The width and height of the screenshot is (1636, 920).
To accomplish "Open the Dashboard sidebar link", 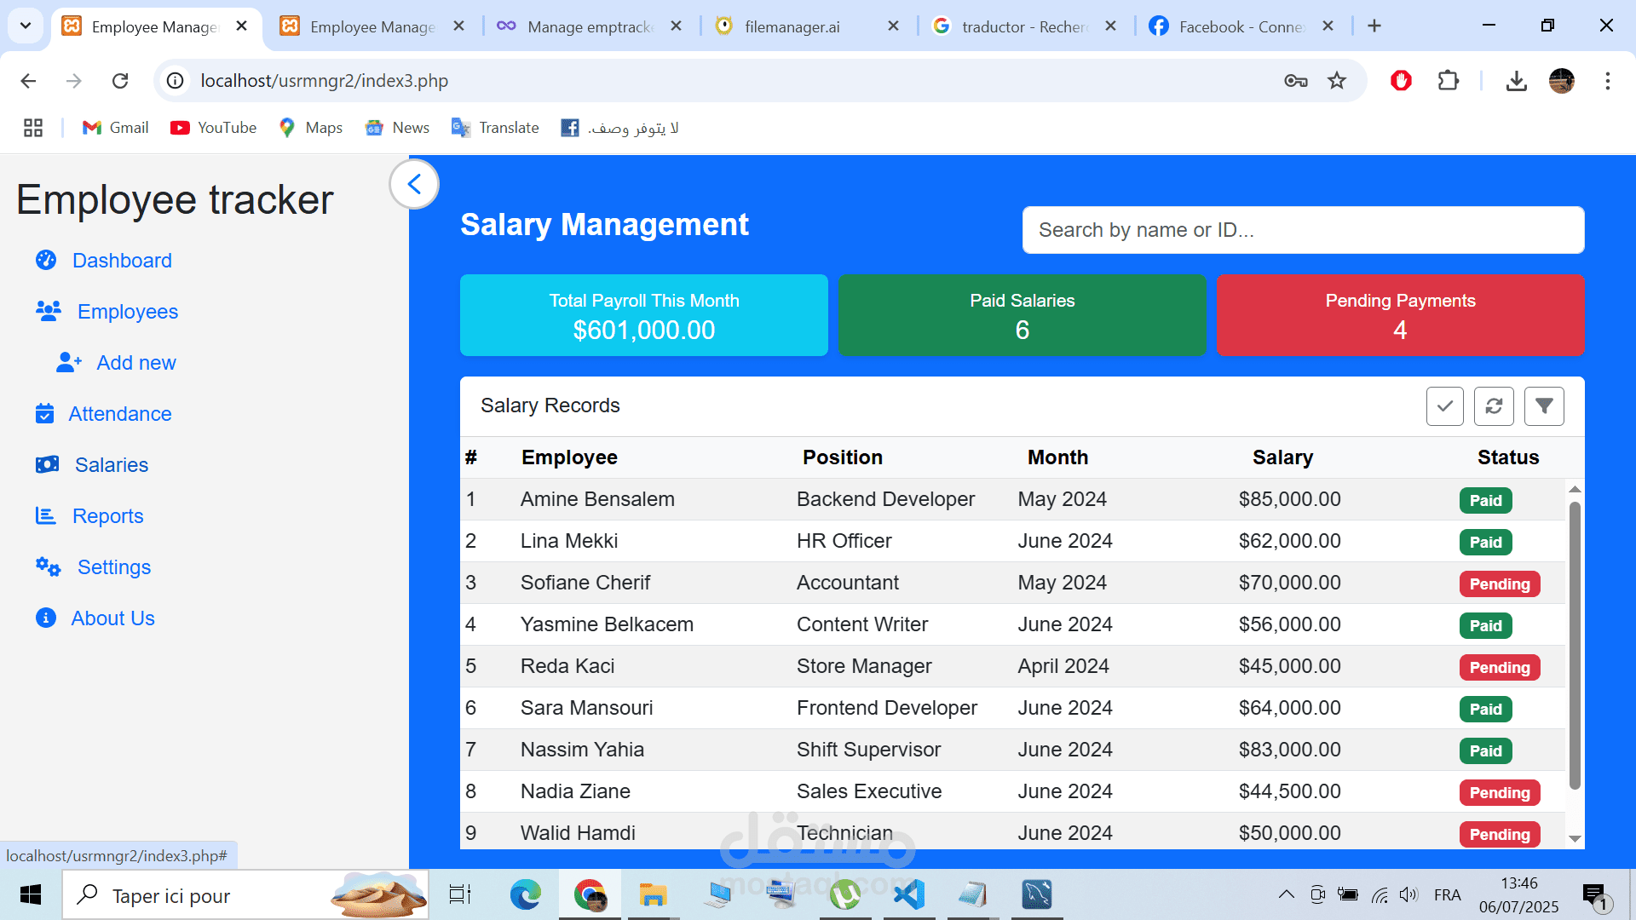I will tap(121, 261).
